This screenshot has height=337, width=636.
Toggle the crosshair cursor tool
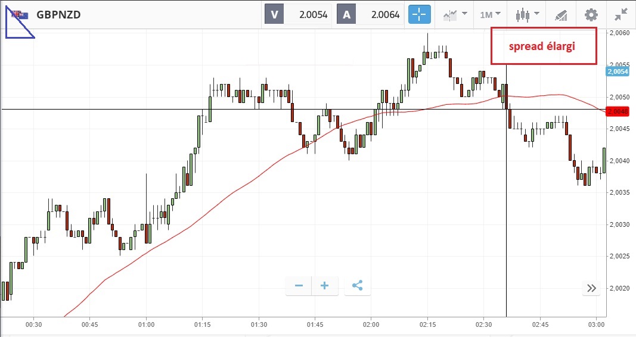point(419,15)
